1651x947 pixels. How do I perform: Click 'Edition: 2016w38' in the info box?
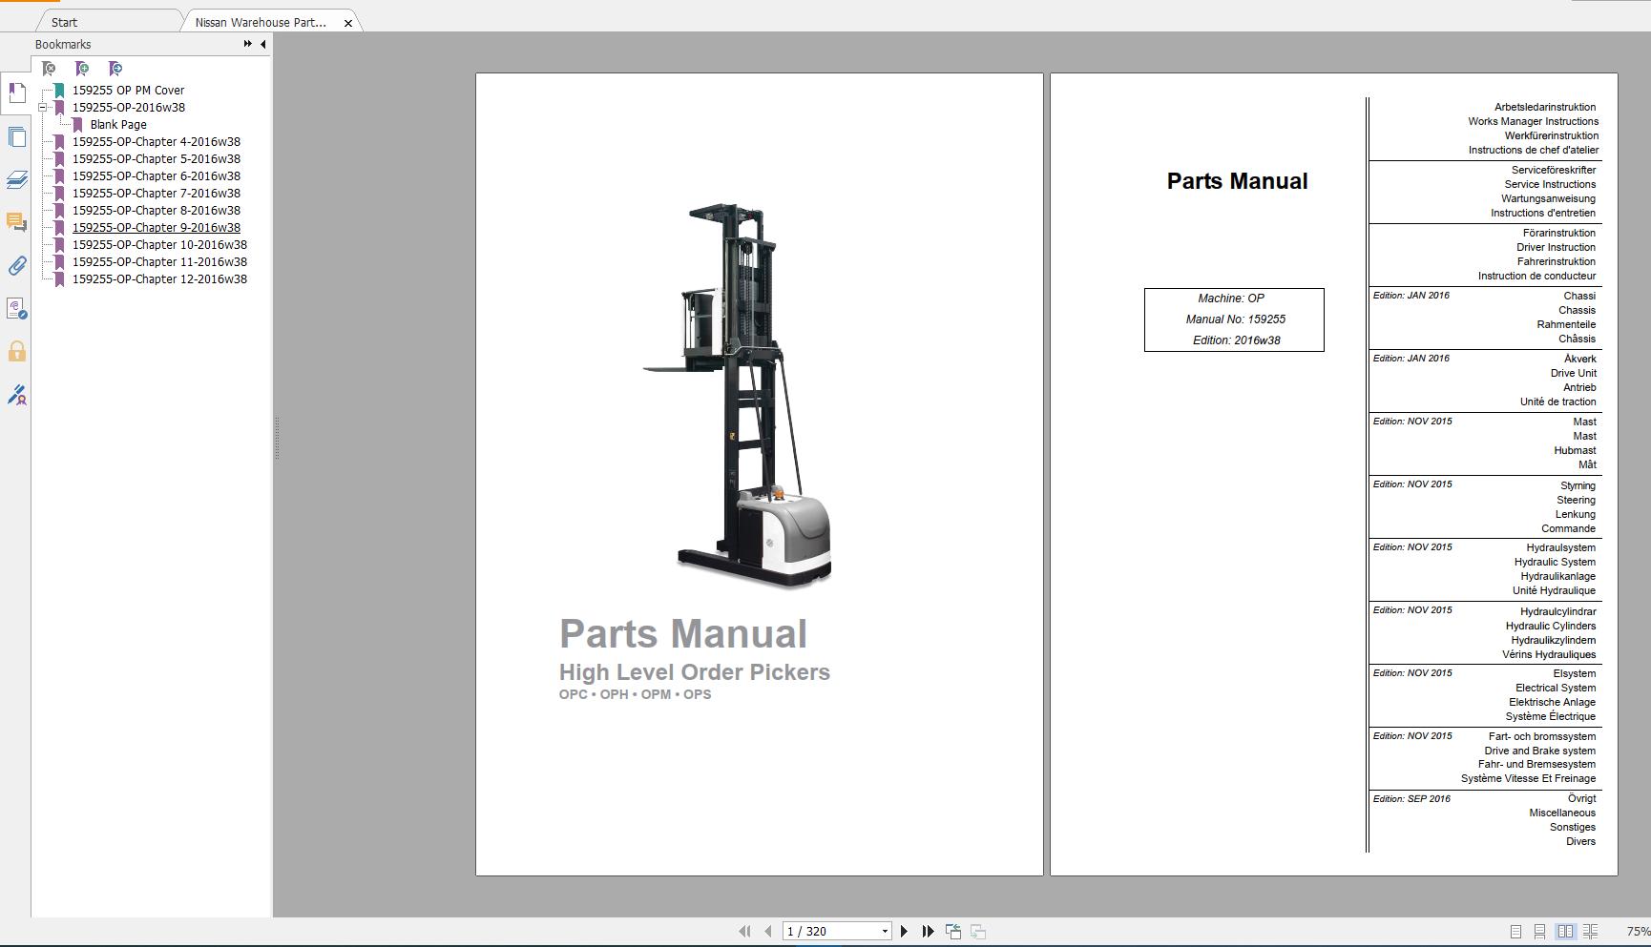click(x=1236, y=340)
